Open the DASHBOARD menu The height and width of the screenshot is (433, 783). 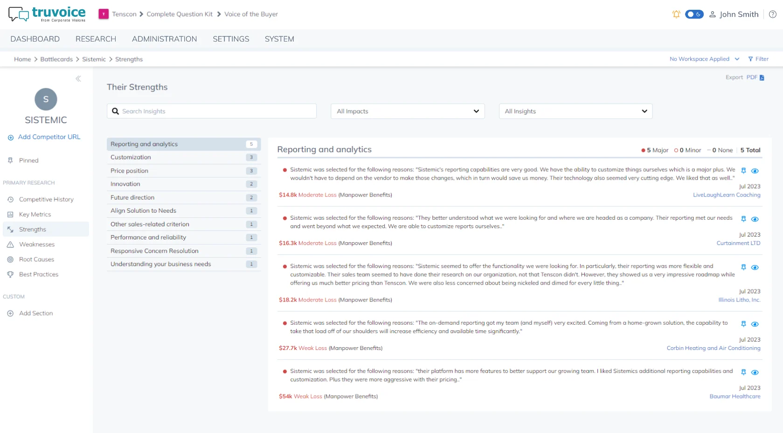click(x=35, y=39)
